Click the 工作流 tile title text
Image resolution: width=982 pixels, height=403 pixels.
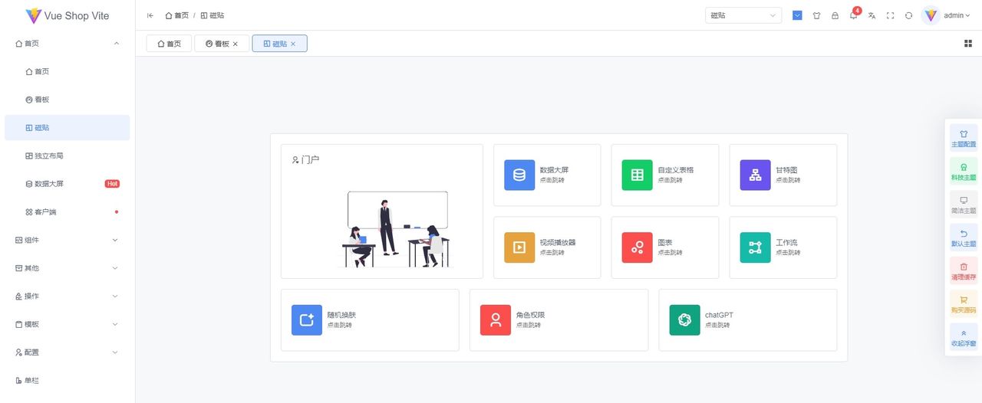coord(786,243)
